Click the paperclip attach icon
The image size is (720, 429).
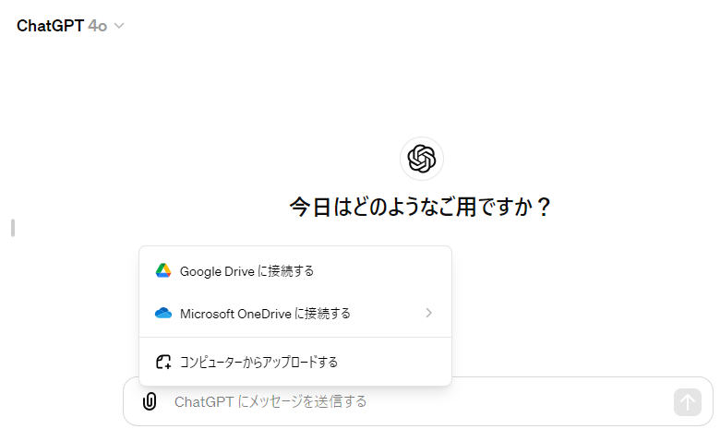(x=150, y=401)
